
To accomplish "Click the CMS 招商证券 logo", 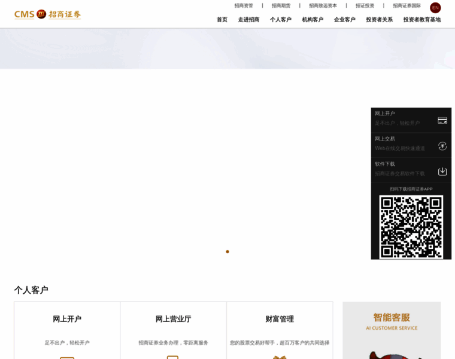I will pyautogui.click(x=48, y=14).
